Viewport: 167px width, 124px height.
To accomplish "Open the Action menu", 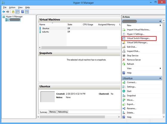I will coord(12,7).
